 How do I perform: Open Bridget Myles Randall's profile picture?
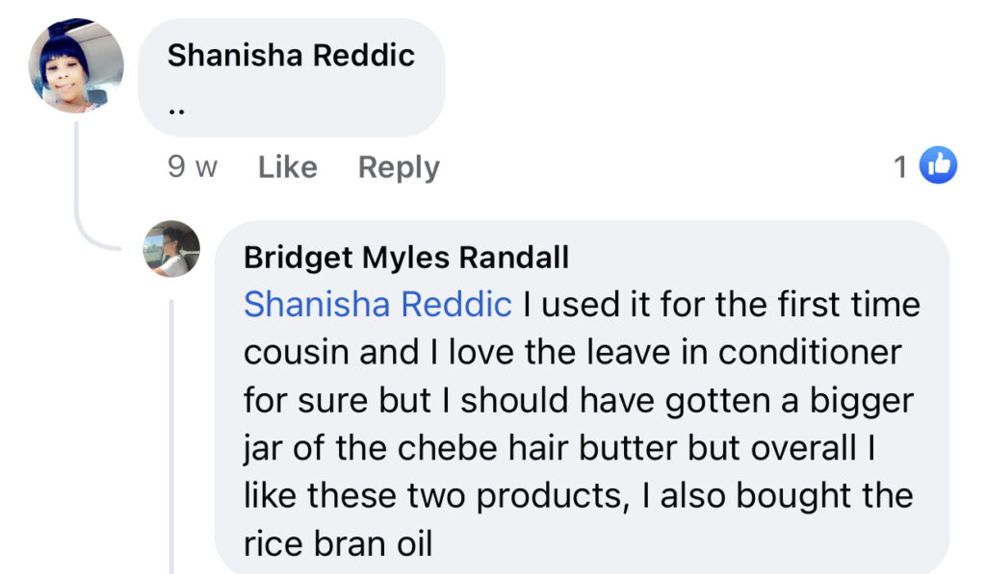(171, 249)
